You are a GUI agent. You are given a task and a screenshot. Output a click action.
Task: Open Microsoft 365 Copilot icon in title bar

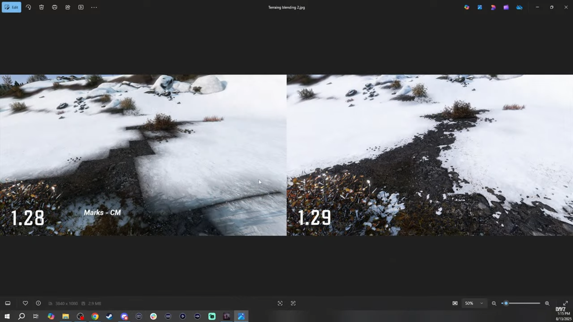click(467, 7)
